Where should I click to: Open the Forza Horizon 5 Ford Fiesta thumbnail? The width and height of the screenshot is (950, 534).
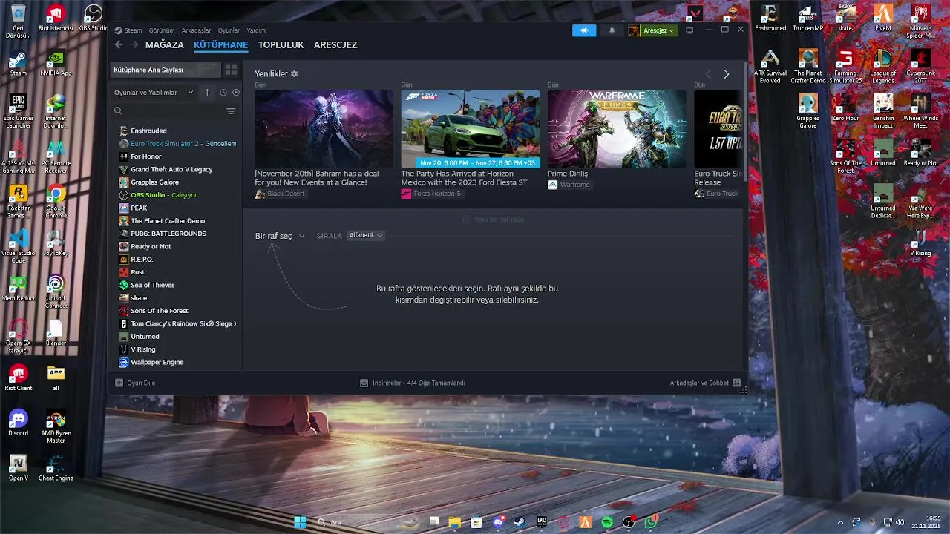[471, 129]
